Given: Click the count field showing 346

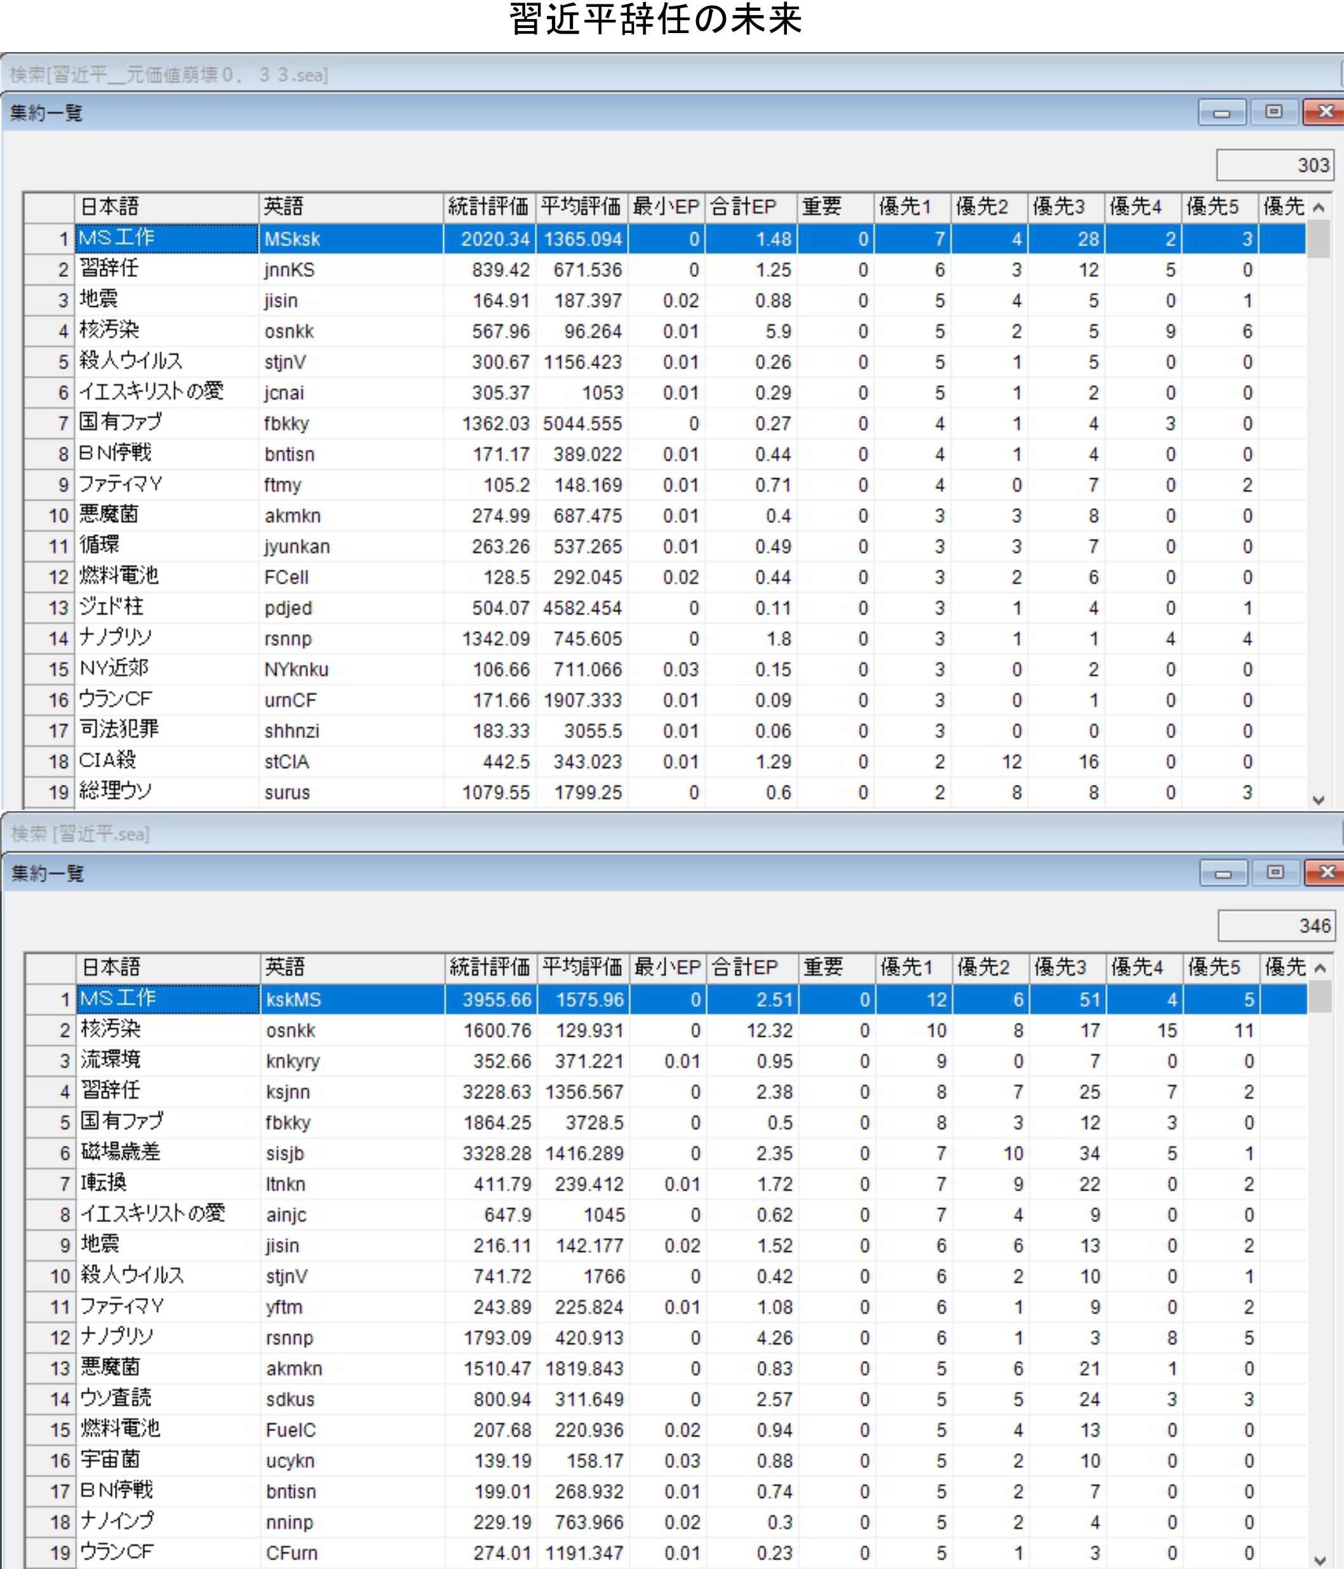Looking at the screenshot, I should [1276, 926].
